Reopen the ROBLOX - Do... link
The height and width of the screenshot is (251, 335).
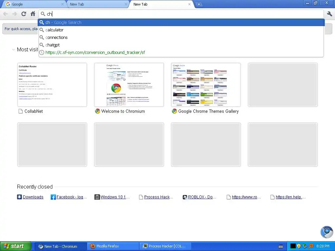pos(202,197)
